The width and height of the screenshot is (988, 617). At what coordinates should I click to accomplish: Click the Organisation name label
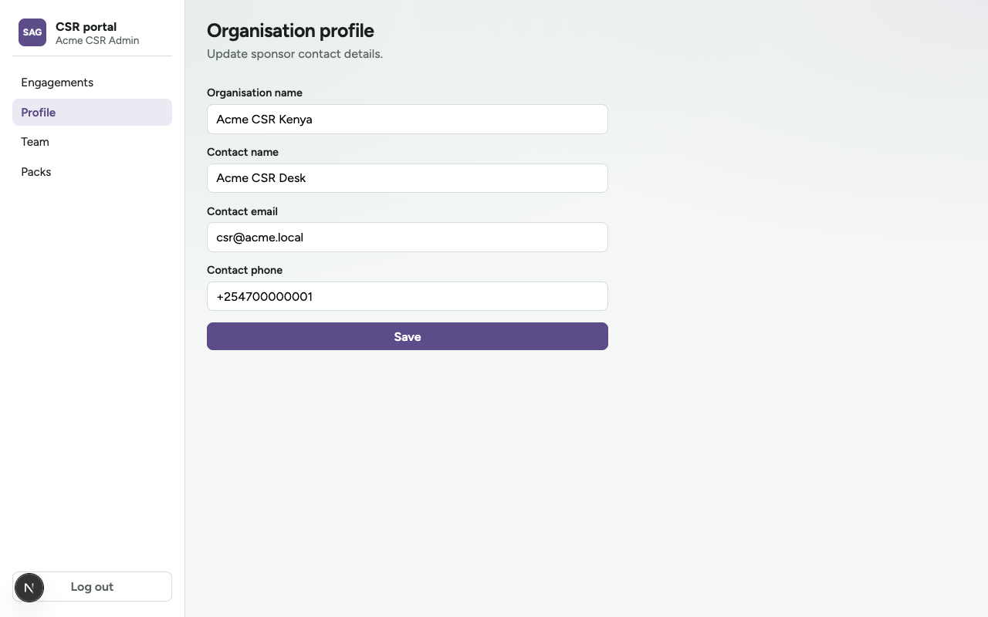point(255,93)
